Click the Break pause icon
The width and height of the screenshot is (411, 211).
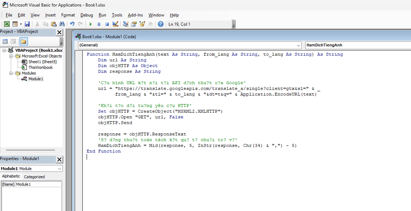tap(99, 24)
